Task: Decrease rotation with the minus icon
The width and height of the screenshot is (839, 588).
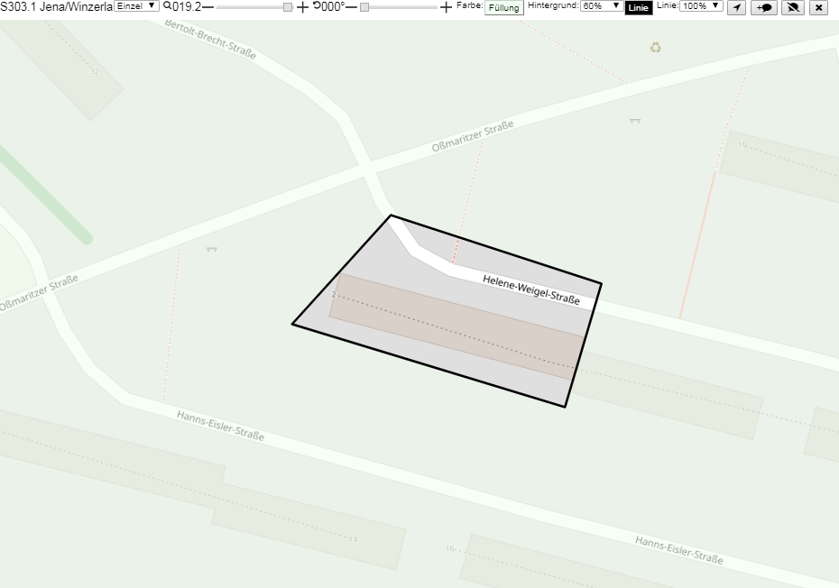Action: pos(351,7)
